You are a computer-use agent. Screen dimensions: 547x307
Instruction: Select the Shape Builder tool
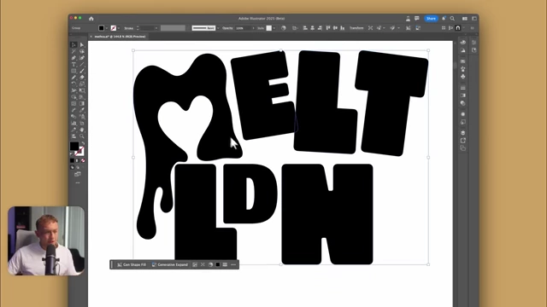point(74,97)
